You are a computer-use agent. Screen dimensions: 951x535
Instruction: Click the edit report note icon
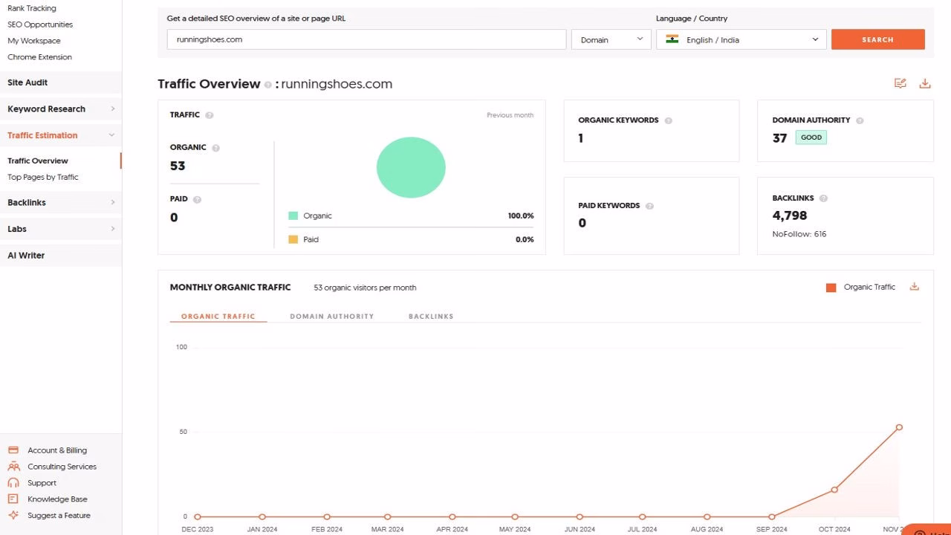[x=900, y=83]
